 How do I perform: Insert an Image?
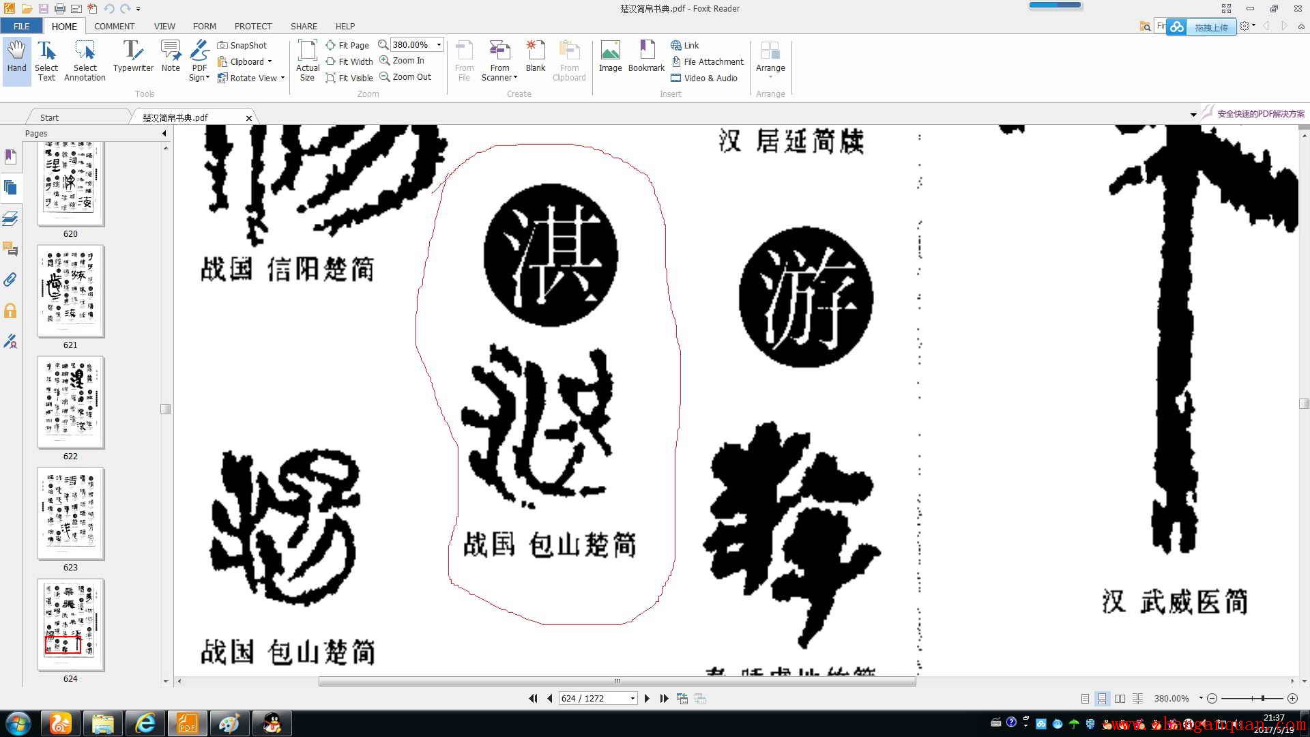click(x=610, y=57)
